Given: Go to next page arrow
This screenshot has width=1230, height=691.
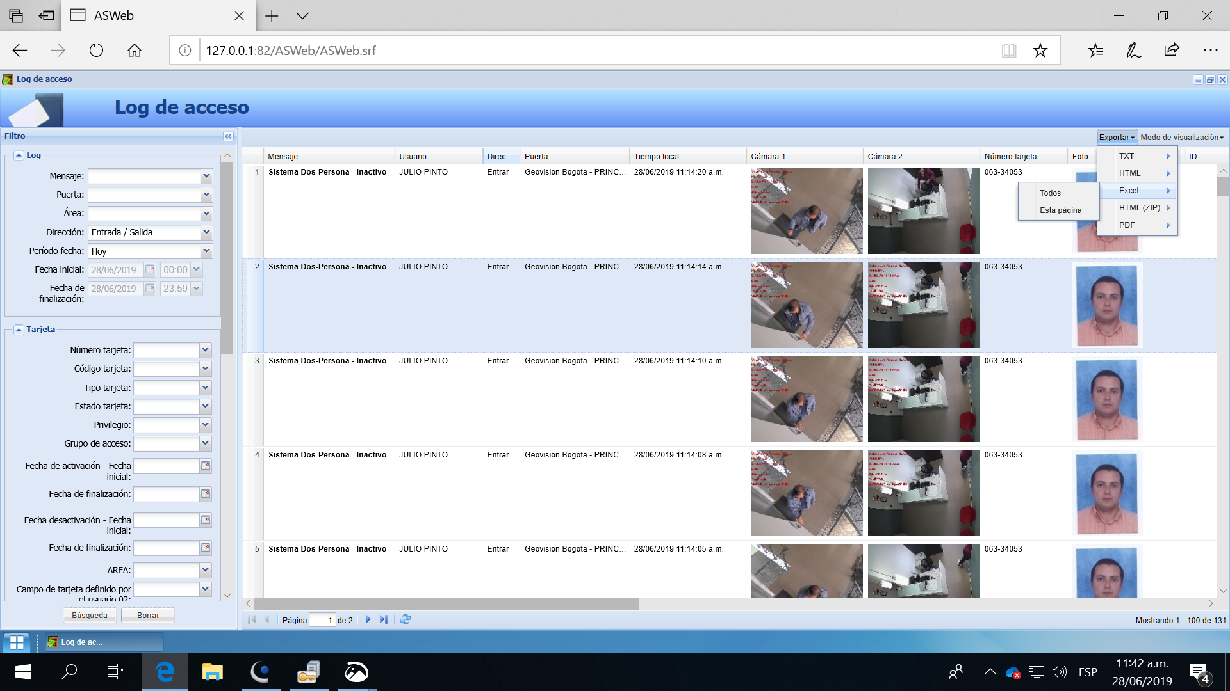Looking at the screenshot, I should pos(368,619).
